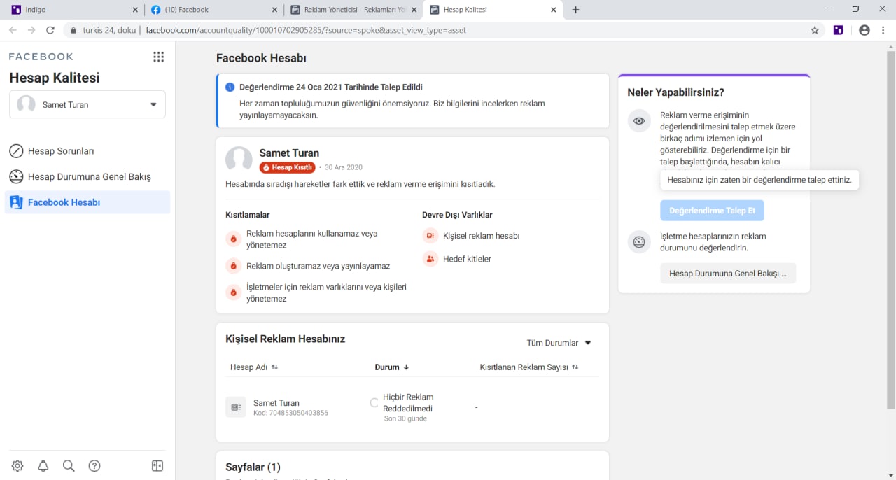Select Hesap Kalitesi browser tab

(493, 10)
